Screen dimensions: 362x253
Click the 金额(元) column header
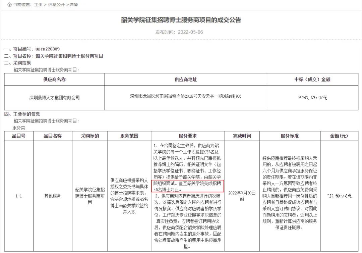click(339, 136)
